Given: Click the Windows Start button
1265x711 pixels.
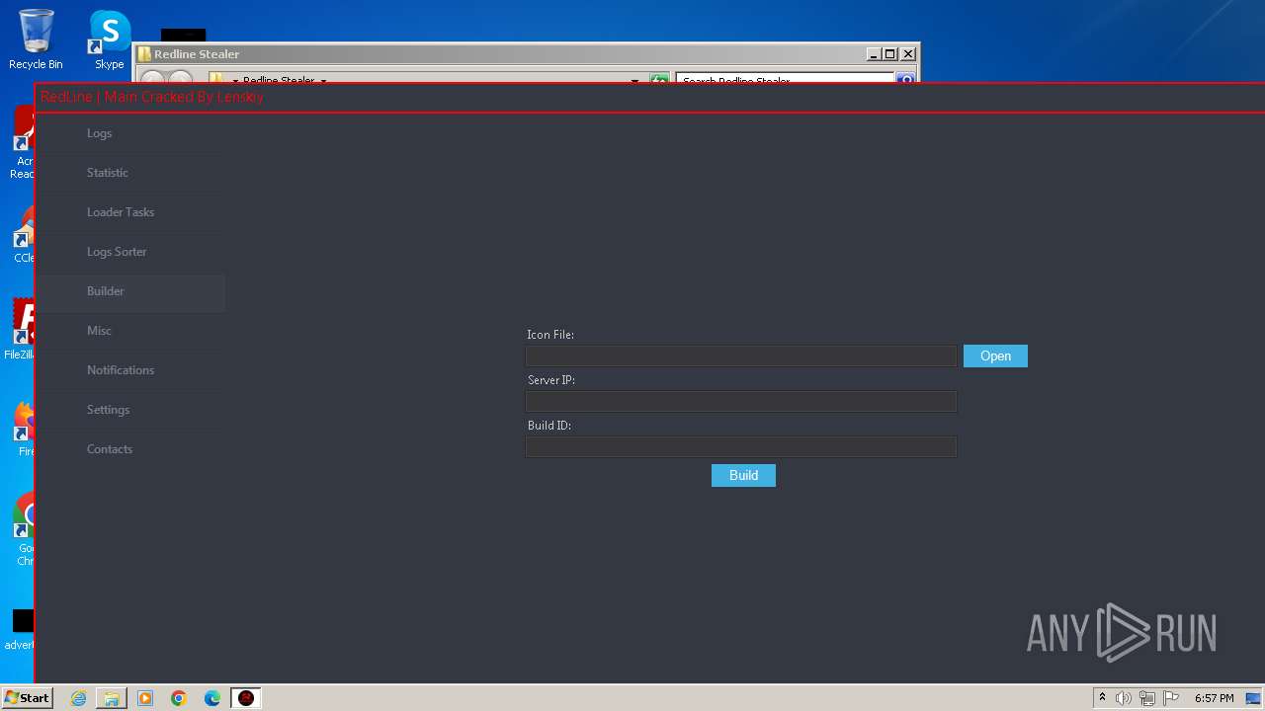Looking at the screenshot, I should point(27,698).
